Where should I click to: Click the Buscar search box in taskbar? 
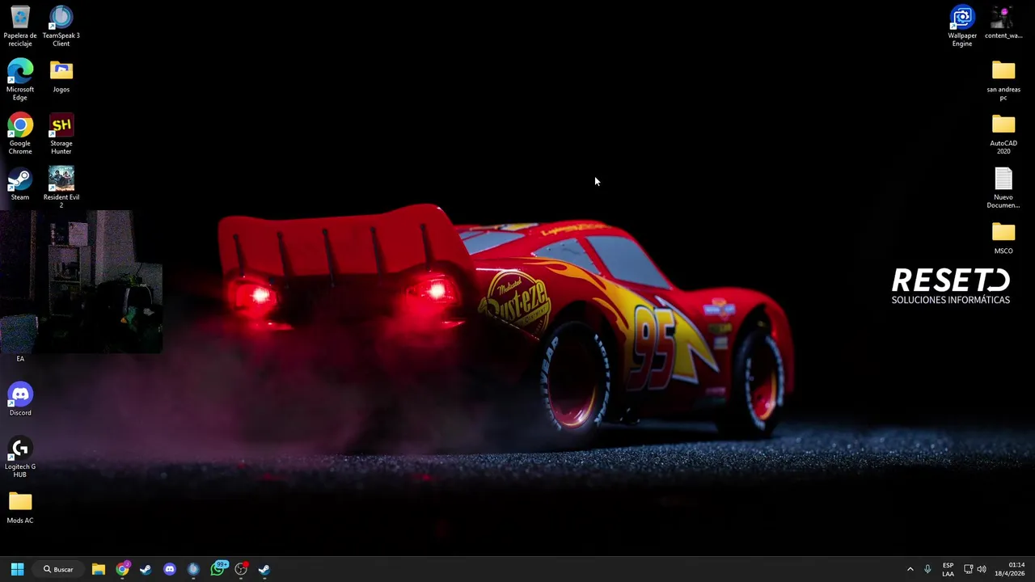[58, 569]
